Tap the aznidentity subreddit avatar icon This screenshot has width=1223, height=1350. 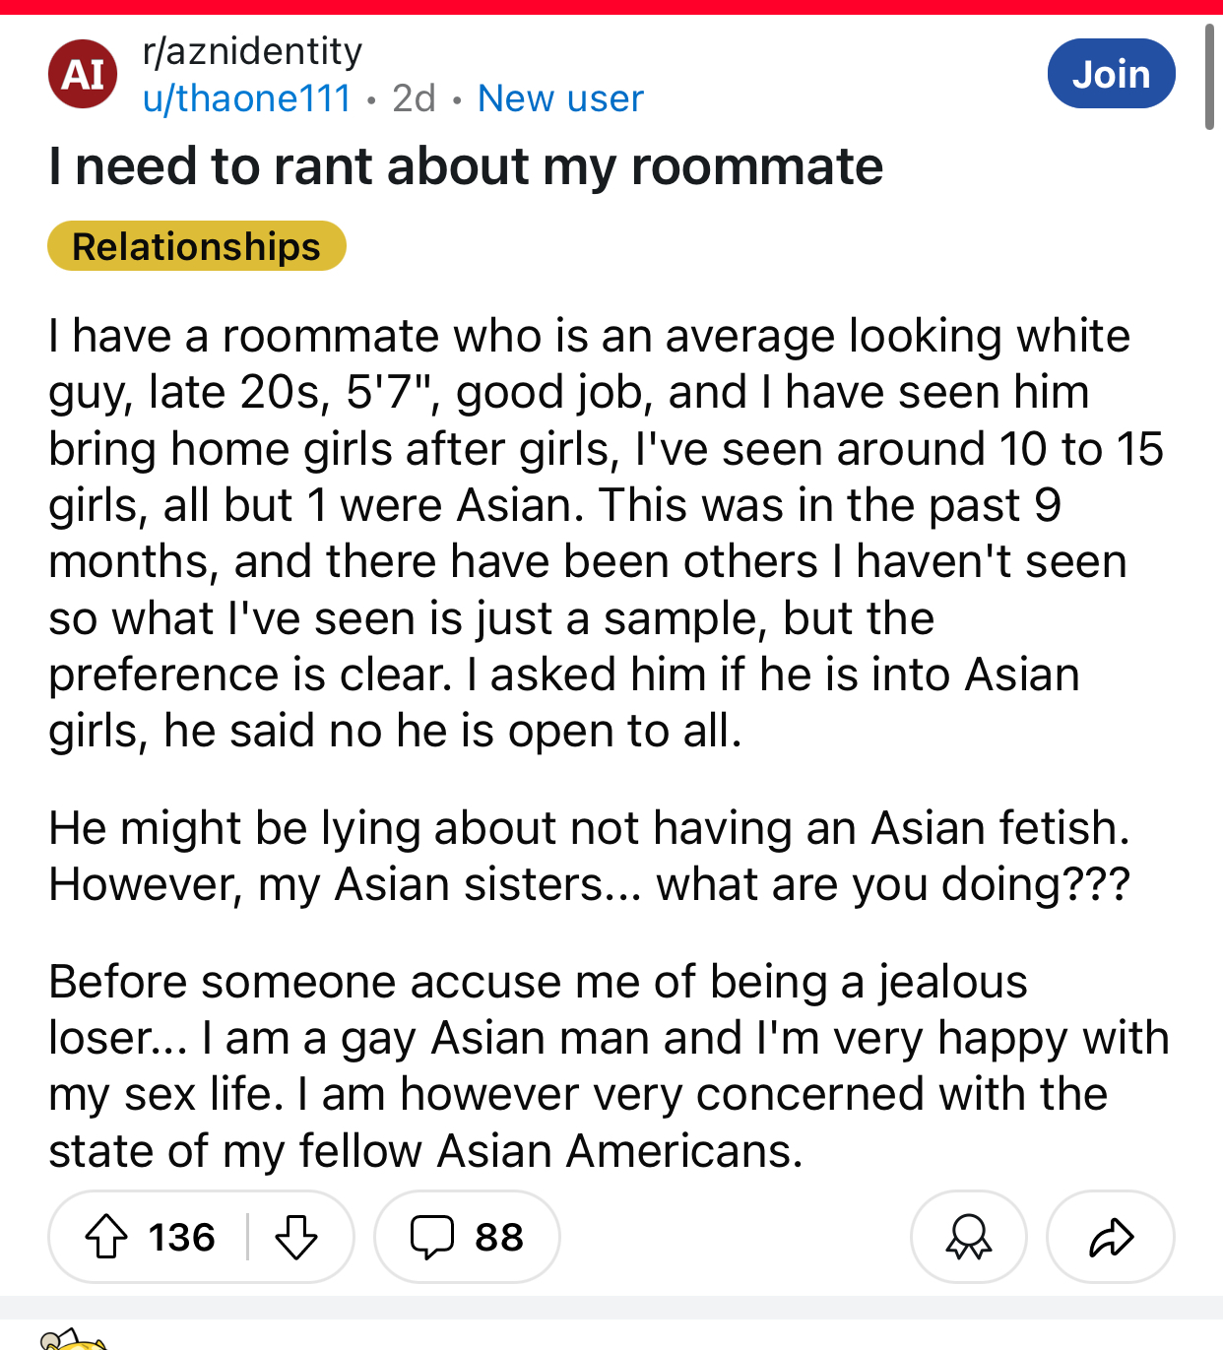pos(83,74)
